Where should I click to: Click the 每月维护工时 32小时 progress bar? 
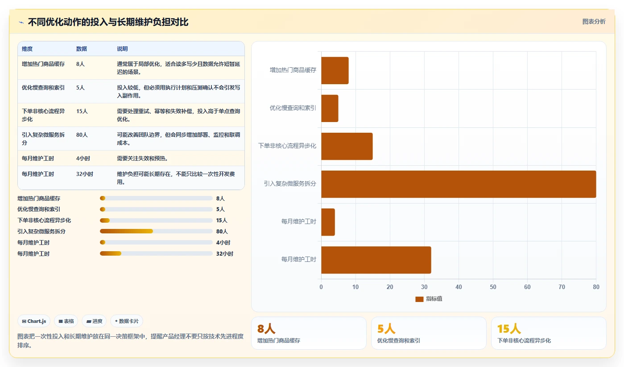click(156, 253)
